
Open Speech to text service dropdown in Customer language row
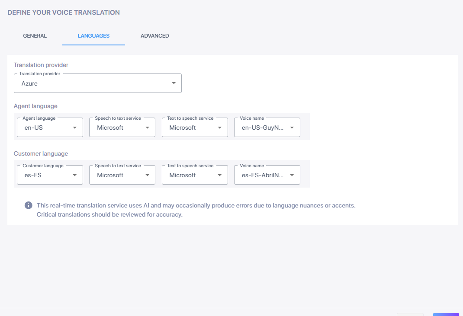point(122,175)
